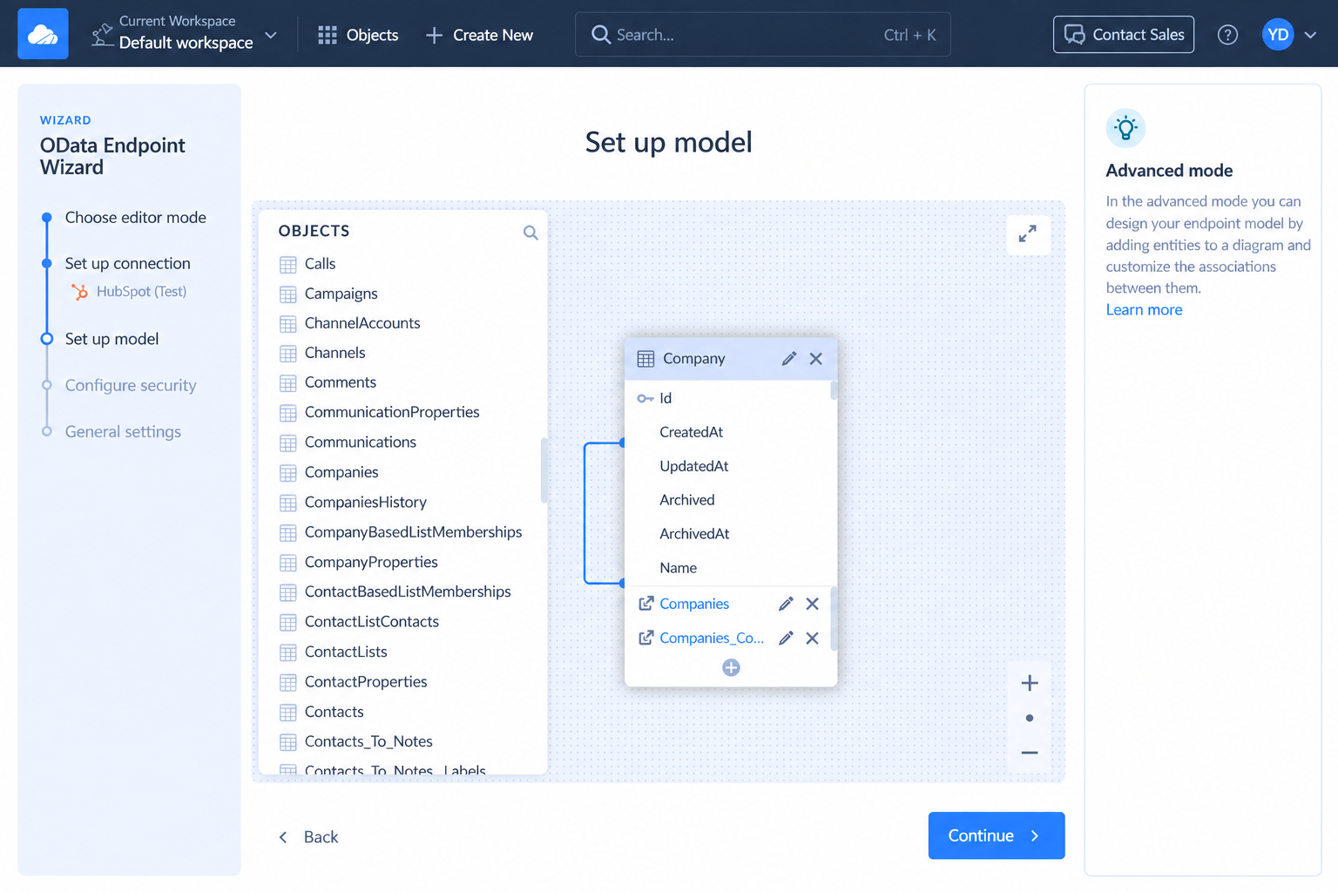Screen dimensions: 1338x892
Task: Go to Configure security step
Action: point(131,385)
